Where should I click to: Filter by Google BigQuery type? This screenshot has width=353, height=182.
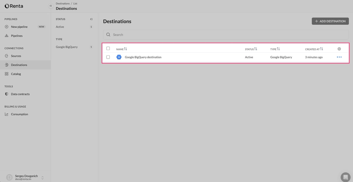point(67,47)
